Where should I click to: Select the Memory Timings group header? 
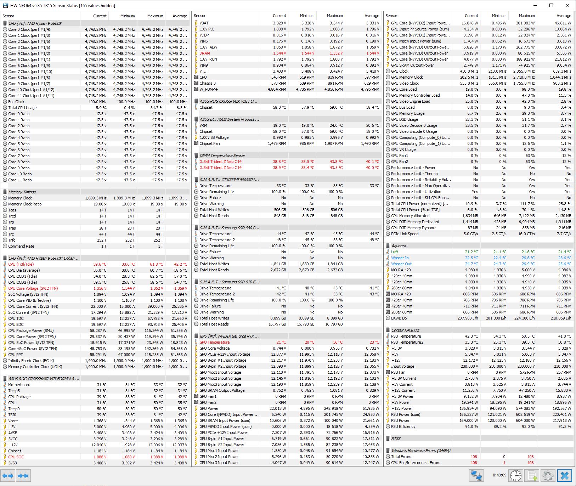95,192
